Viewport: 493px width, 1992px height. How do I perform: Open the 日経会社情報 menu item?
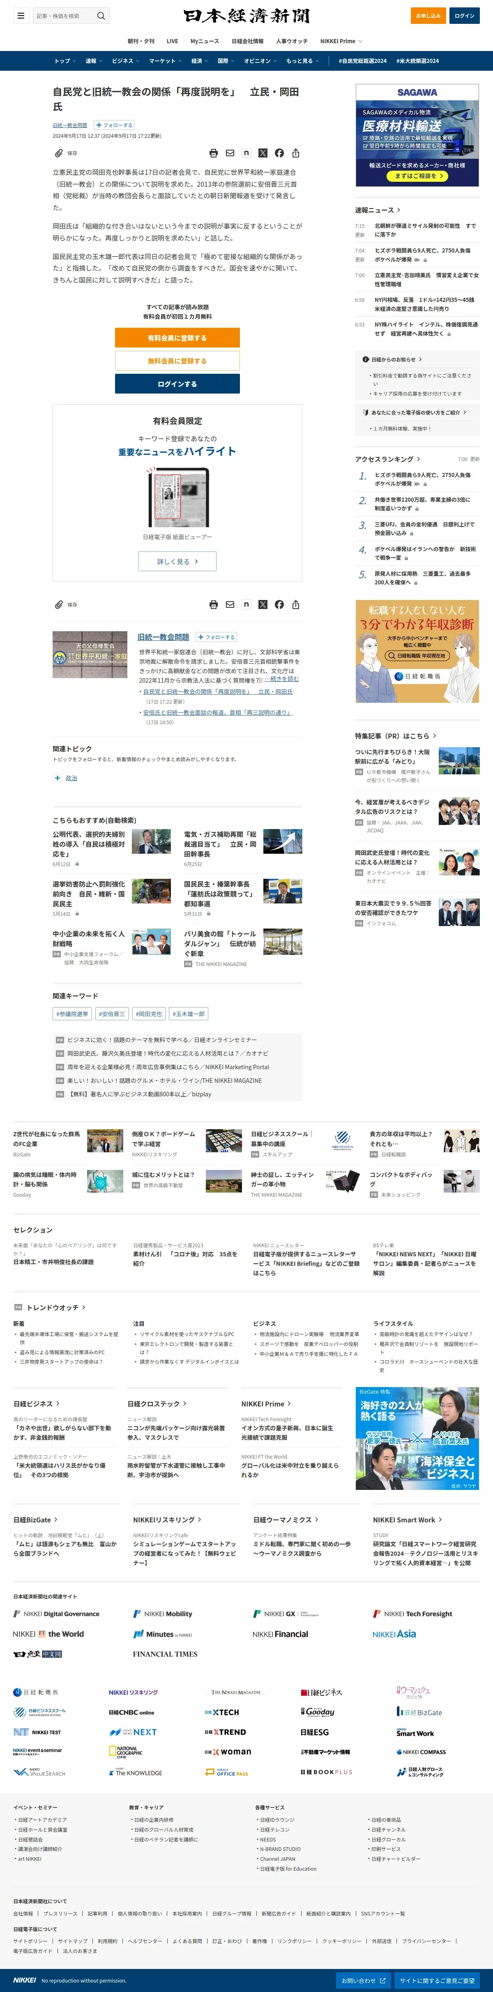(x=247, y=41)
